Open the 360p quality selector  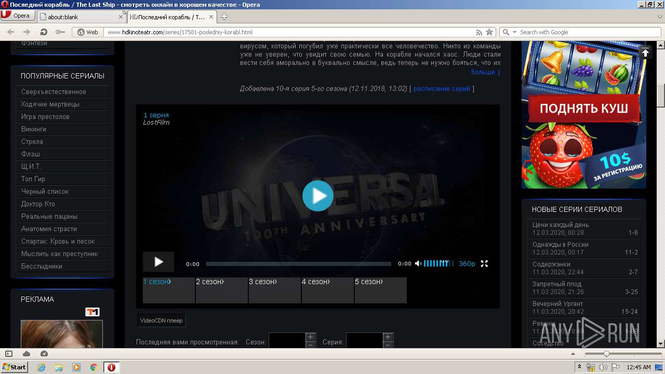pos(467,264)
